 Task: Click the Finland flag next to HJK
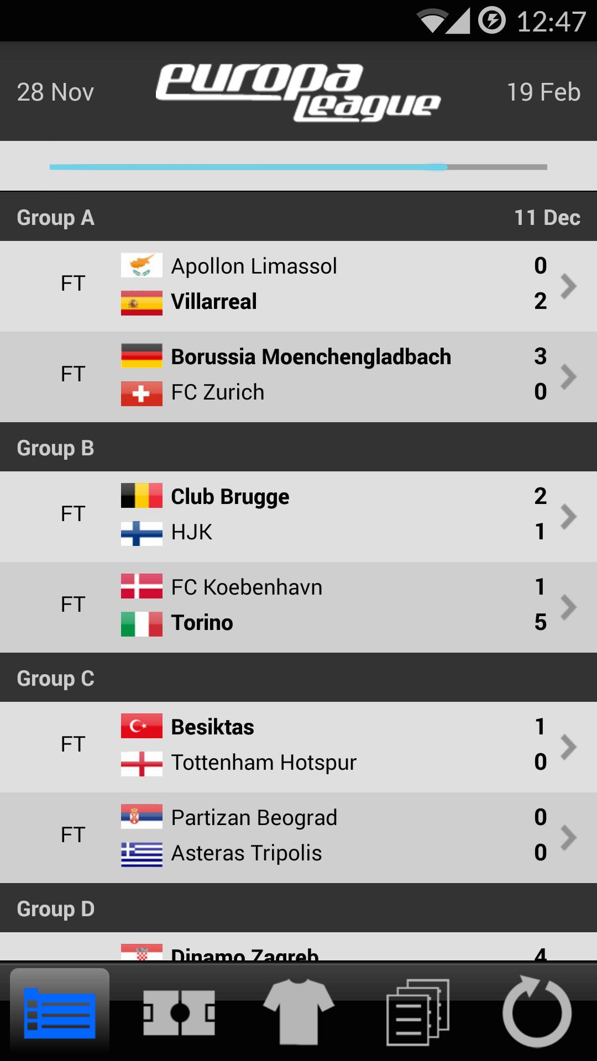(x=141, y=532)
